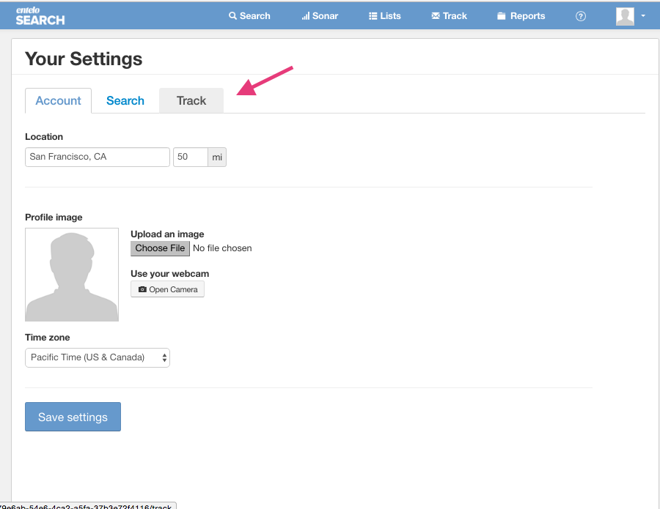Click the San Francisco, CA location field
This screenshot has height=509, width=660.
pos(98,157)
